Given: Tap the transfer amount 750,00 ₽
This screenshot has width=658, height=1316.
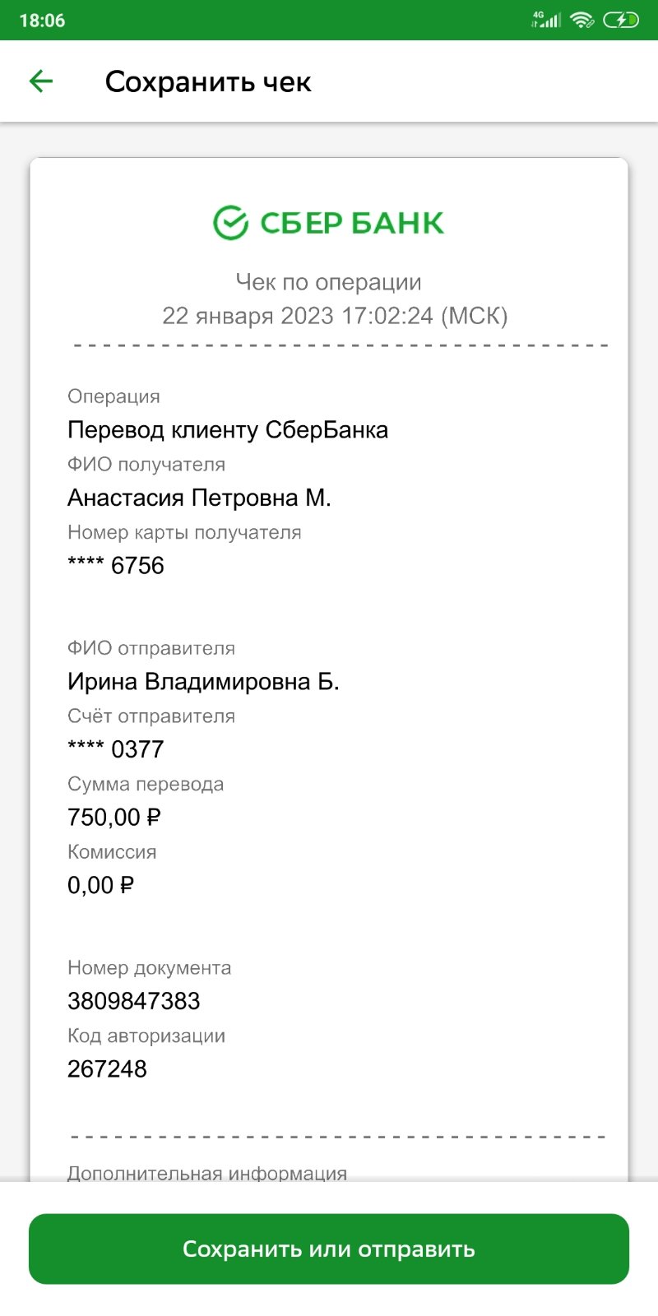Looking at the screenshot, I should click(x=114, y=818).
